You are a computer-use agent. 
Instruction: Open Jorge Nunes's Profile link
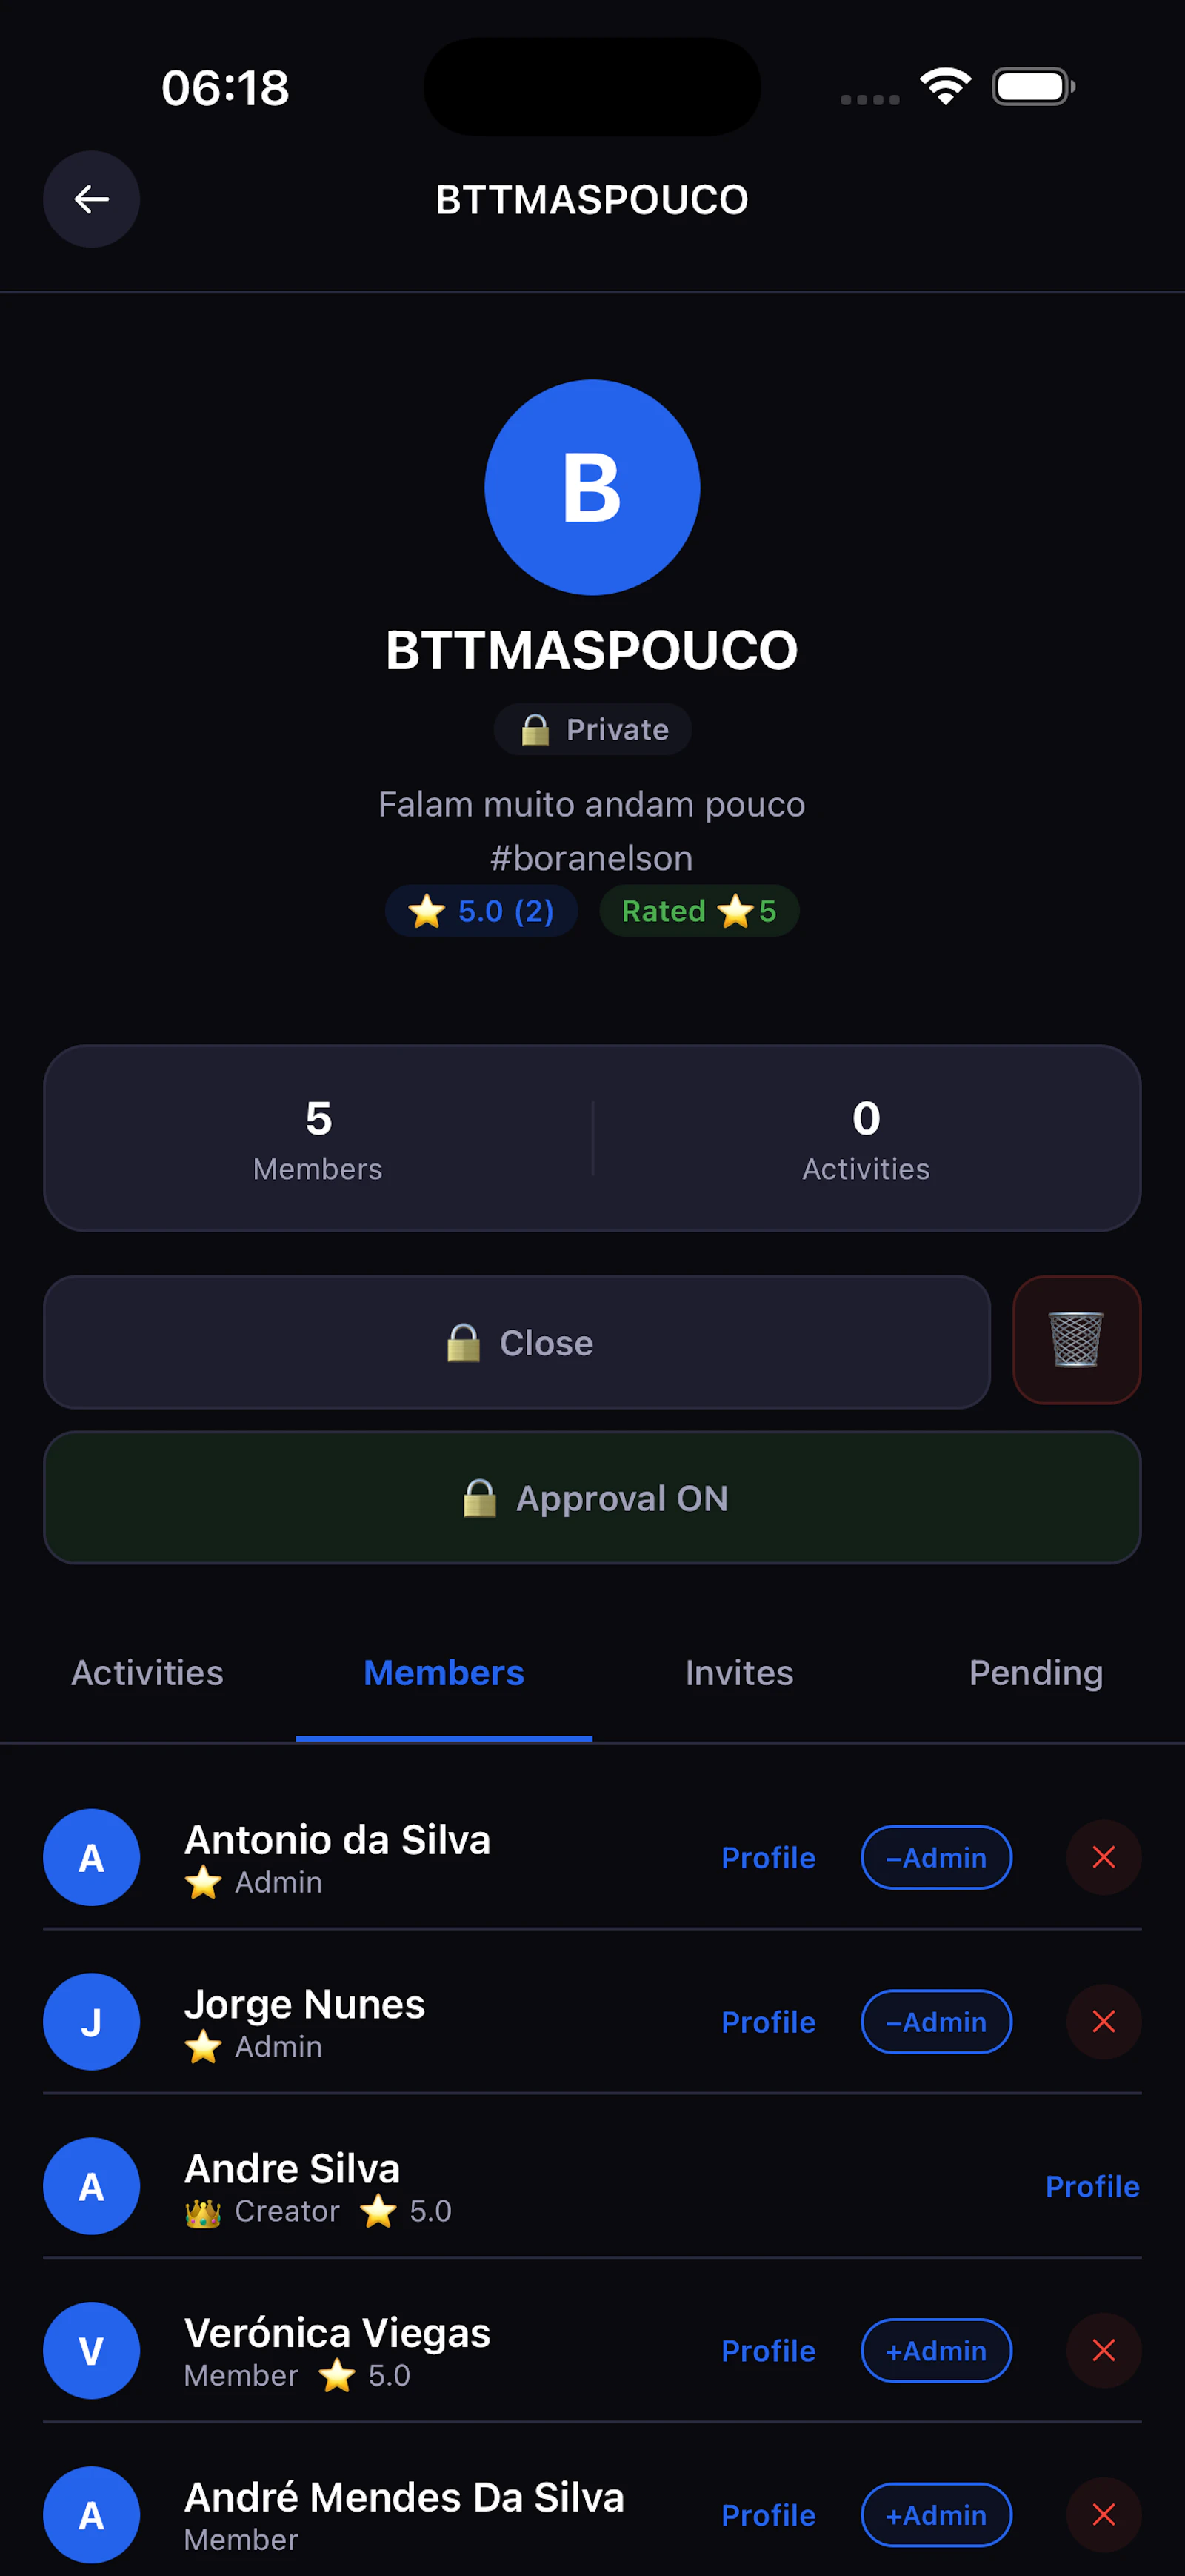coord(768,2021)
